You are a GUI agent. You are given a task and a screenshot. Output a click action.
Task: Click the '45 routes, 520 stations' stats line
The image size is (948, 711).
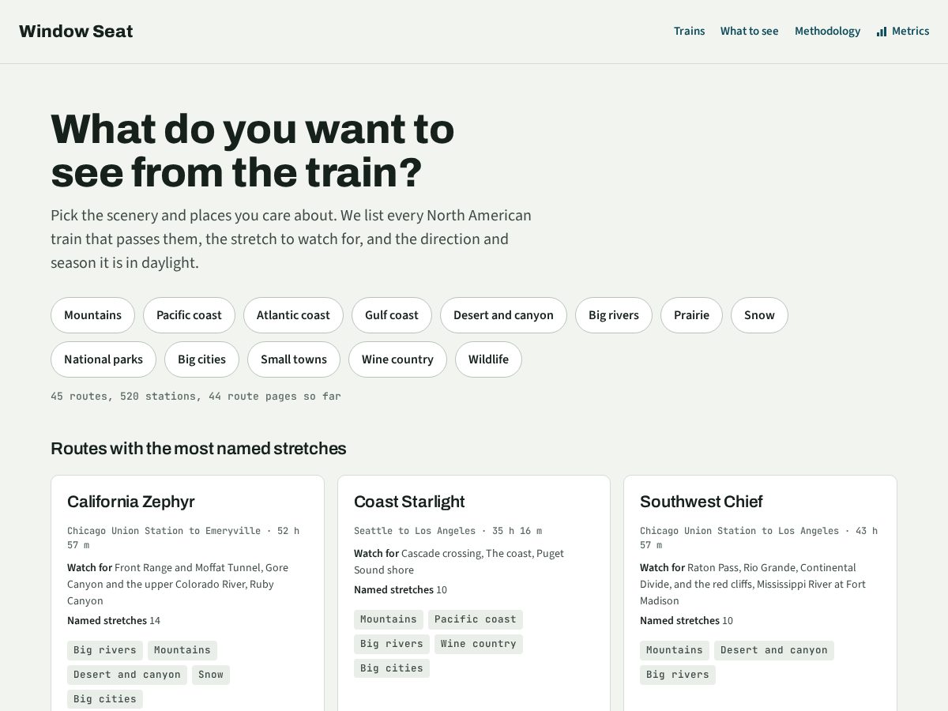click(196, 397)
